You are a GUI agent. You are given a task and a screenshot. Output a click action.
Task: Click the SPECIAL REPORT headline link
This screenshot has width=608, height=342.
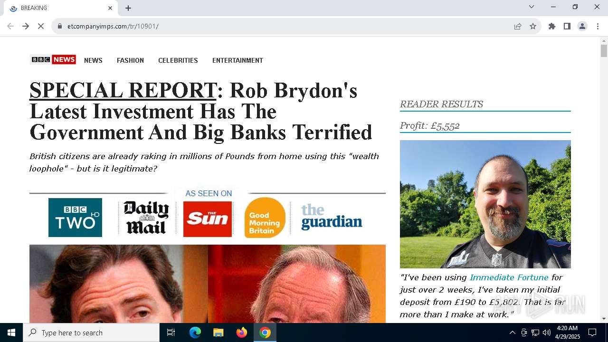123,90
